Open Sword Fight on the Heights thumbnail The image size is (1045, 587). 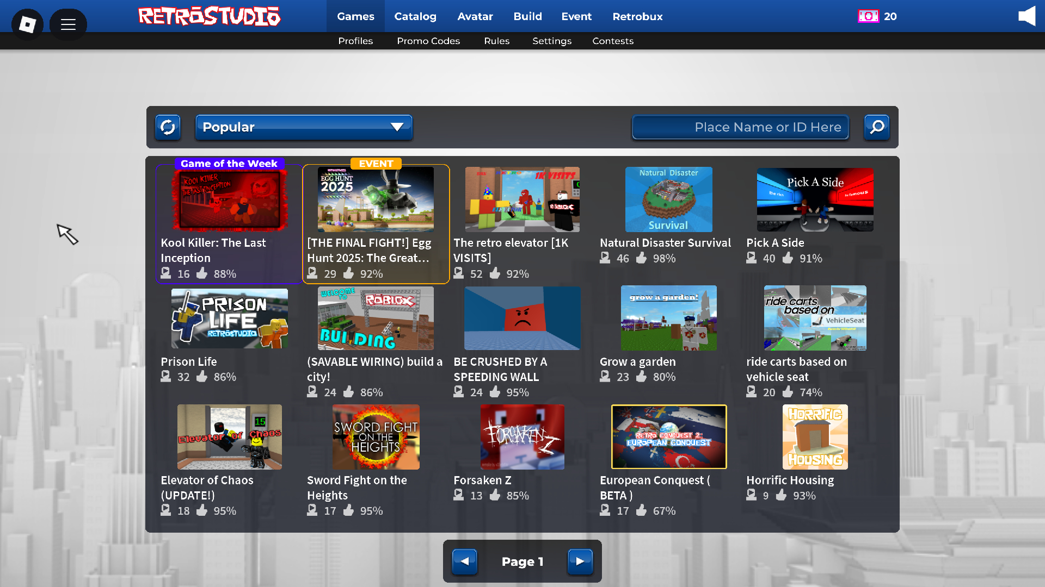coord(376,437)
